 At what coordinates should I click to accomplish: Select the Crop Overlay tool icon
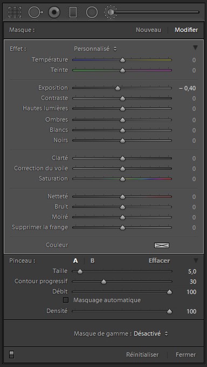tap(15, 12)
